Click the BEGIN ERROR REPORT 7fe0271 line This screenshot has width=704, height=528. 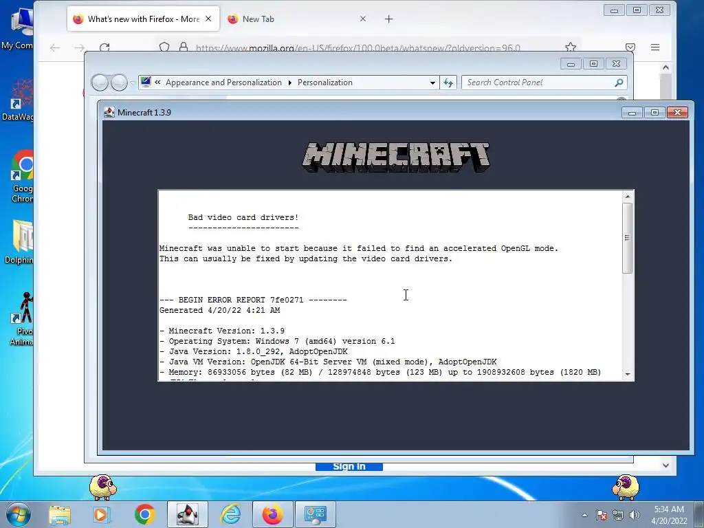(253, 300)
